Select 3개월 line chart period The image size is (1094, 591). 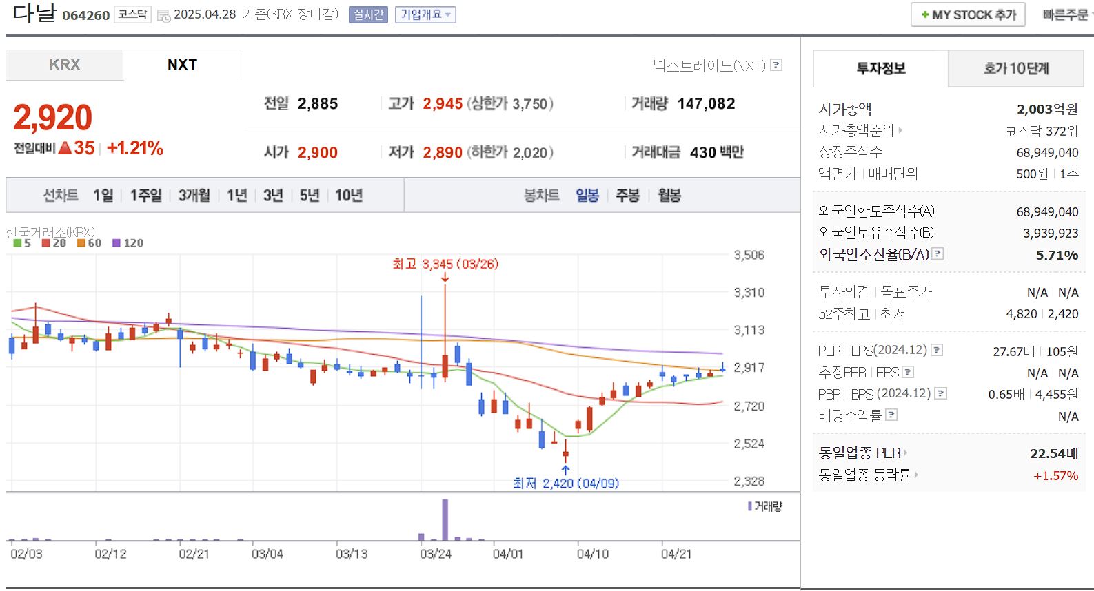(194, 196)
